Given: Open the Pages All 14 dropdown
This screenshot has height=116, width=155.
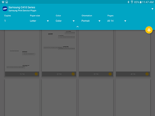Looking at the screenshot, I should (x=117, y=21).
